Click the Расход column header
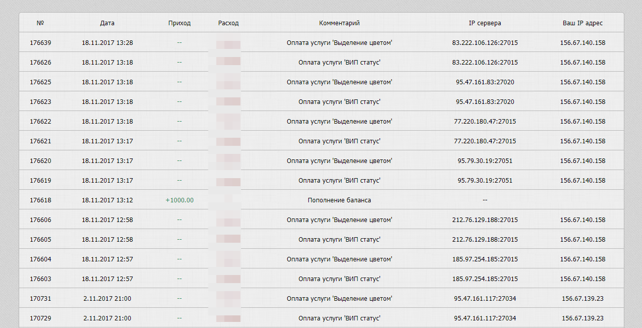642x328 pixels. pyautogui.click(x=228, y=23)
